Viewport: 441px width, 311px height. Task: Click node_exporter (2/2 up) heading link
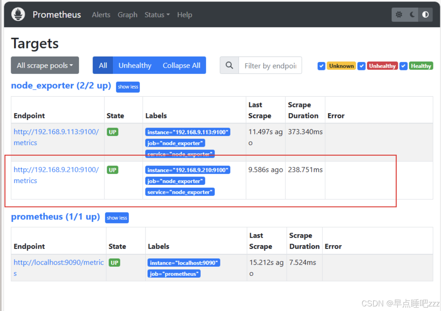(61, 86)
